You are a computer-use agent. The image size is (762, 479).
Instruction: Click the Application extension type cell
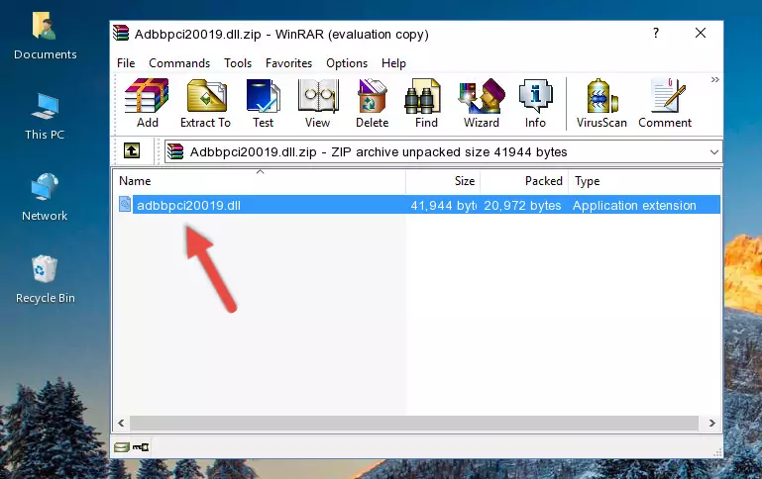click(x=634, y=205)
